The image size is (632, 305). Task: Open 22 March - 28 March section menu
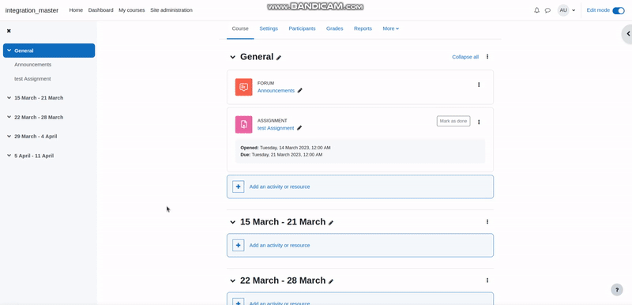[x=487, y=280]
